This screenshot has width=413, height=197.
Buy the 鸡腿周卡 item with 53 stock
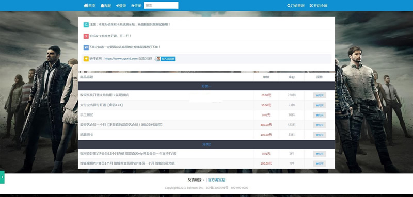[320, 135]
